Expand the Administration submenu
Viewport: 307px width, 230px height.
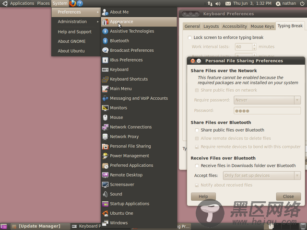[x=76, y=22]
